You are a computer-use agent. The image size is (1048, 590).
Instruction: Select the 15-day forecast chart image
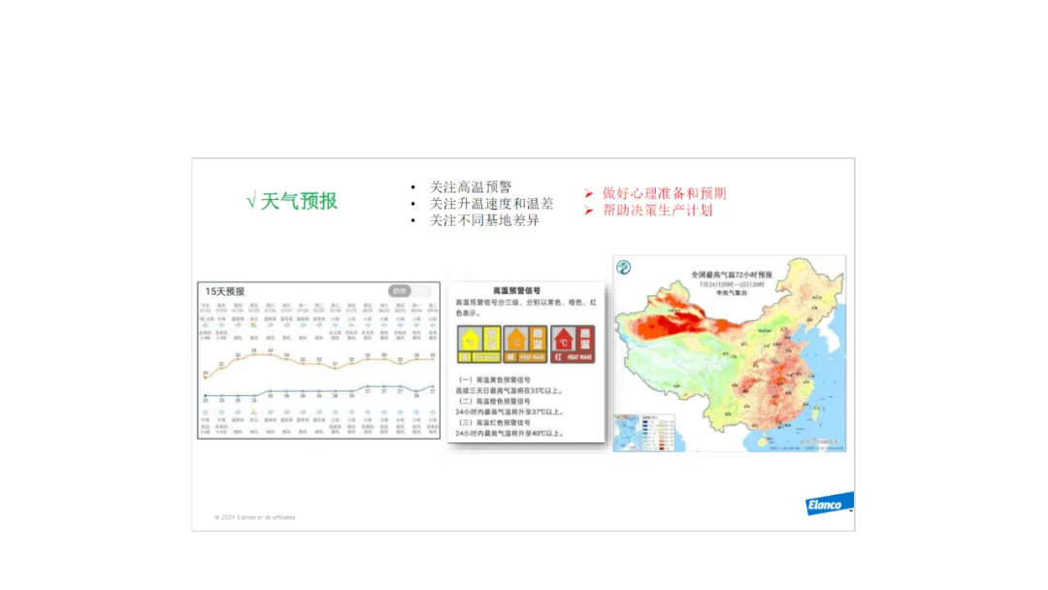[319, 360]
